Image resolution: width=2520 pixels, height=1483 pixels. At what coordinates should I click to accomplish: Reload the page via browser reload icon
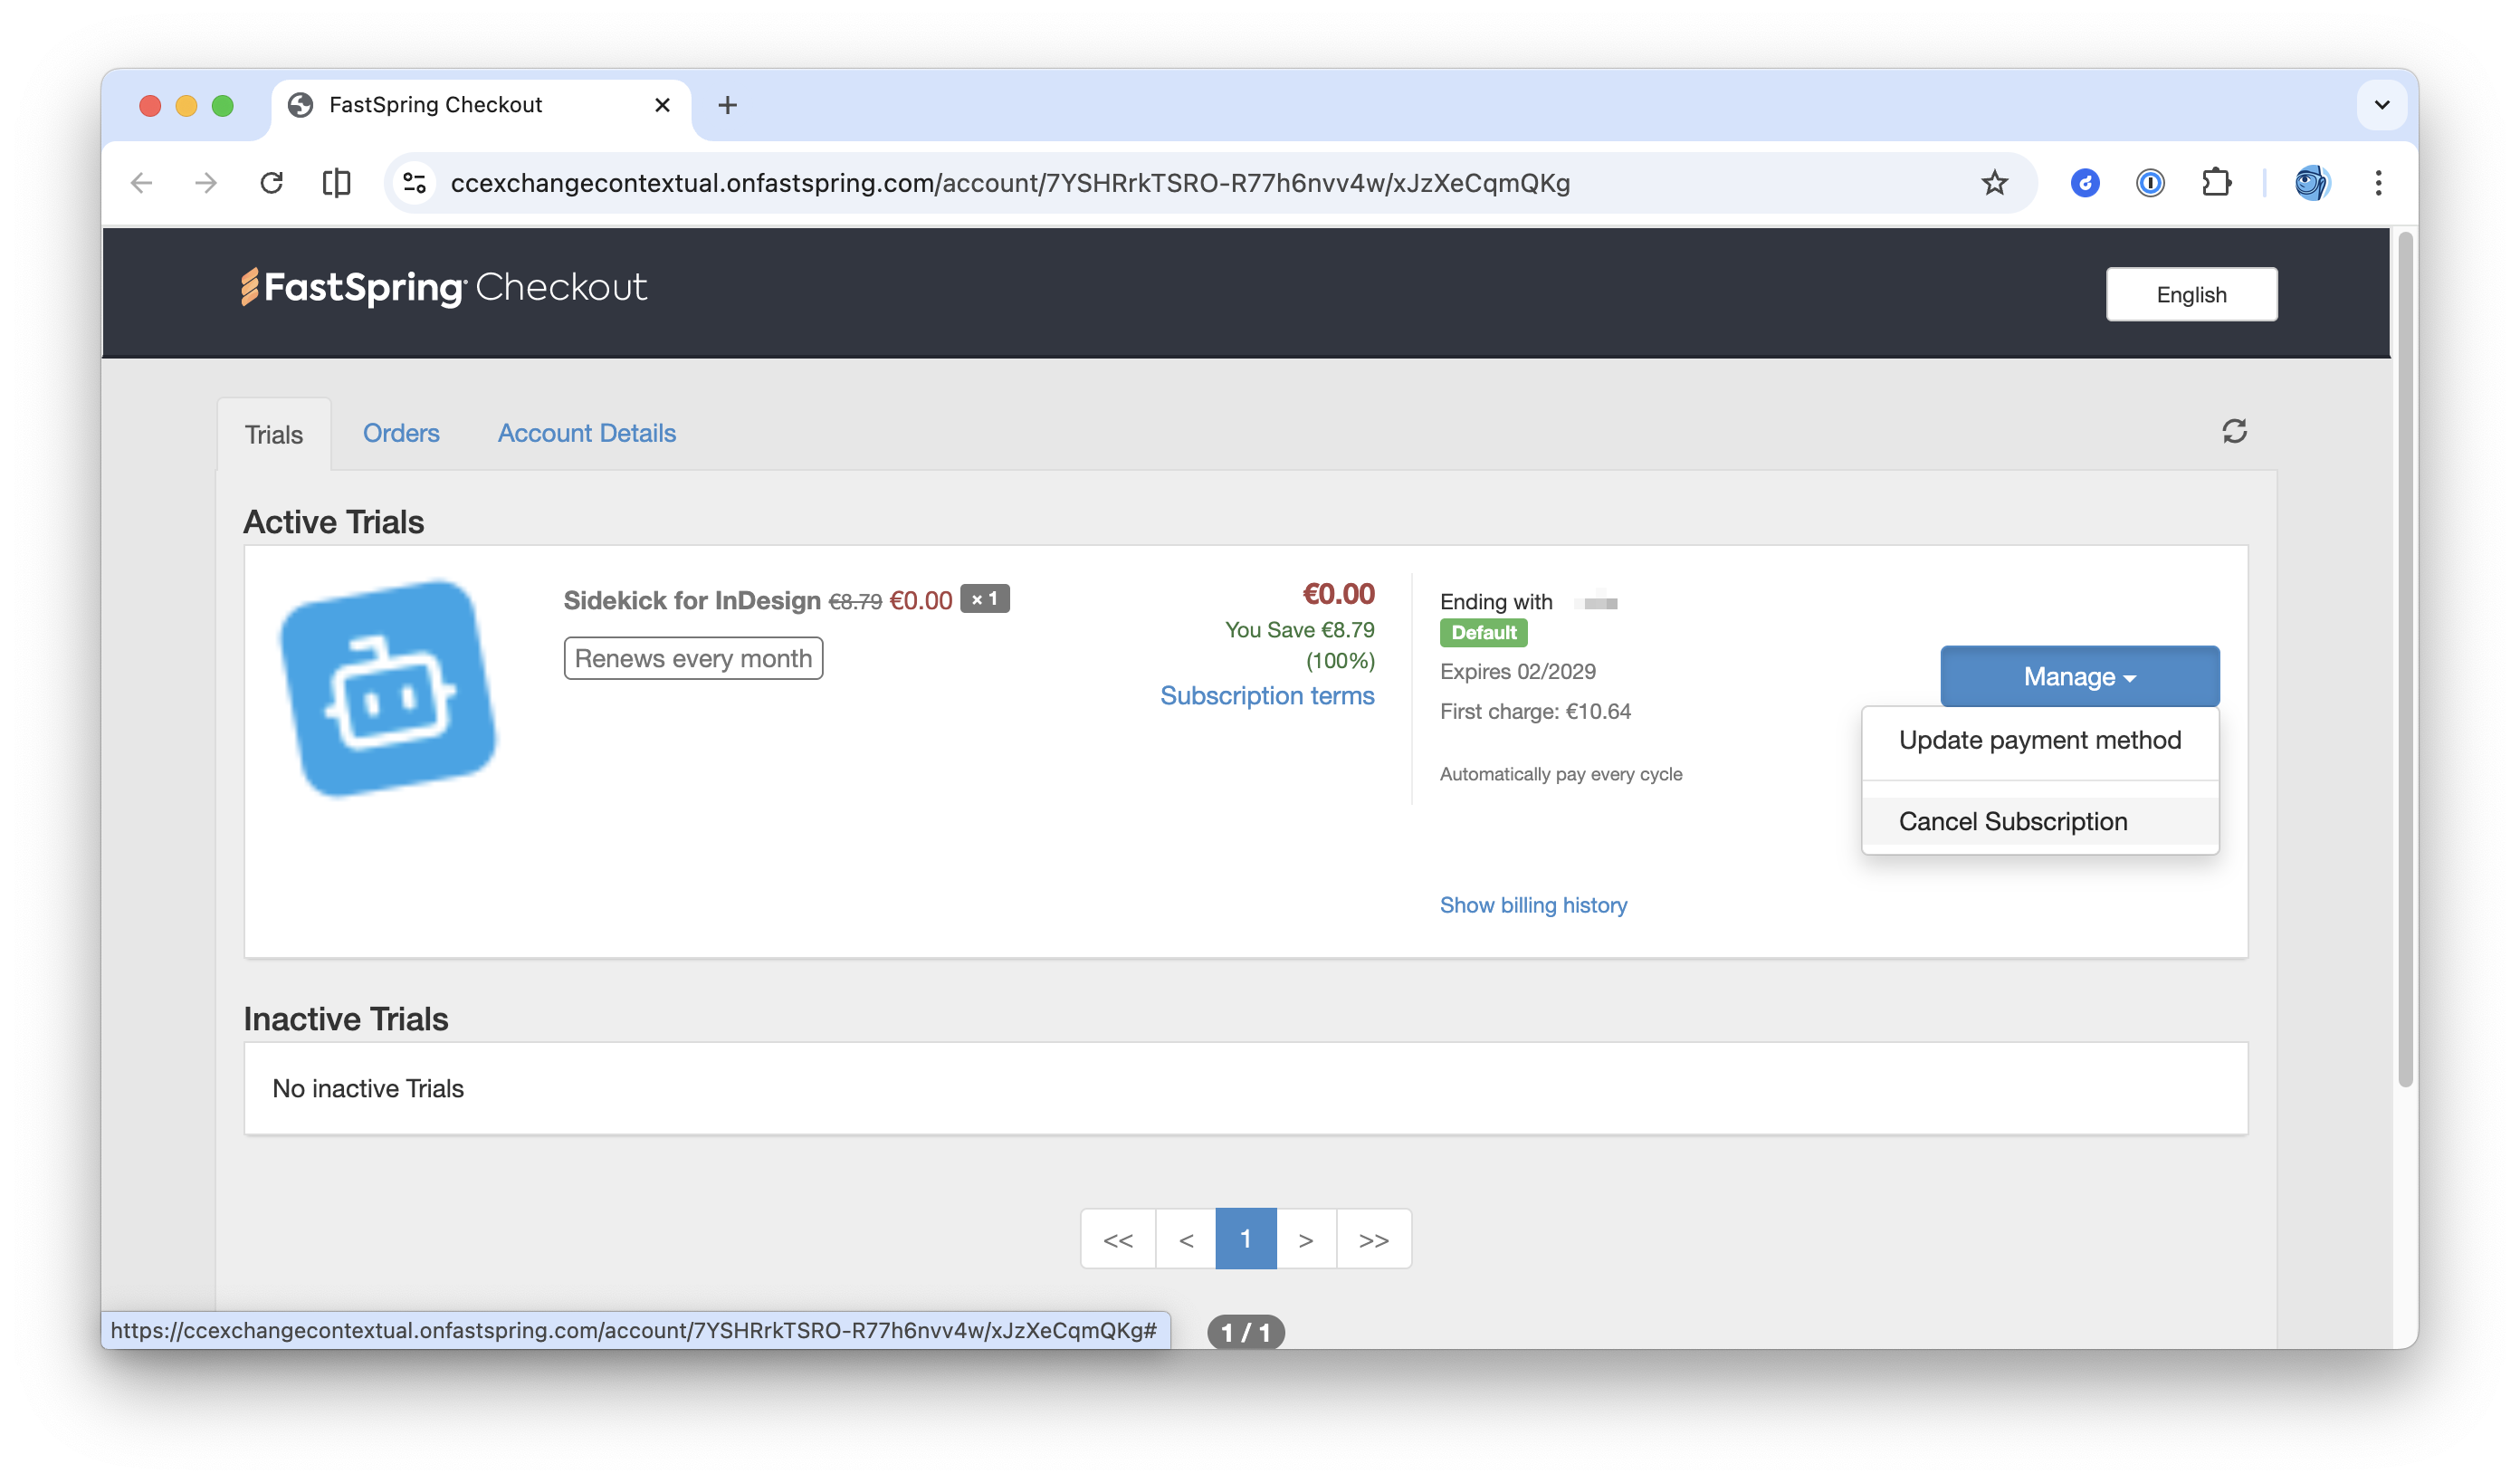tap(272, 183)
